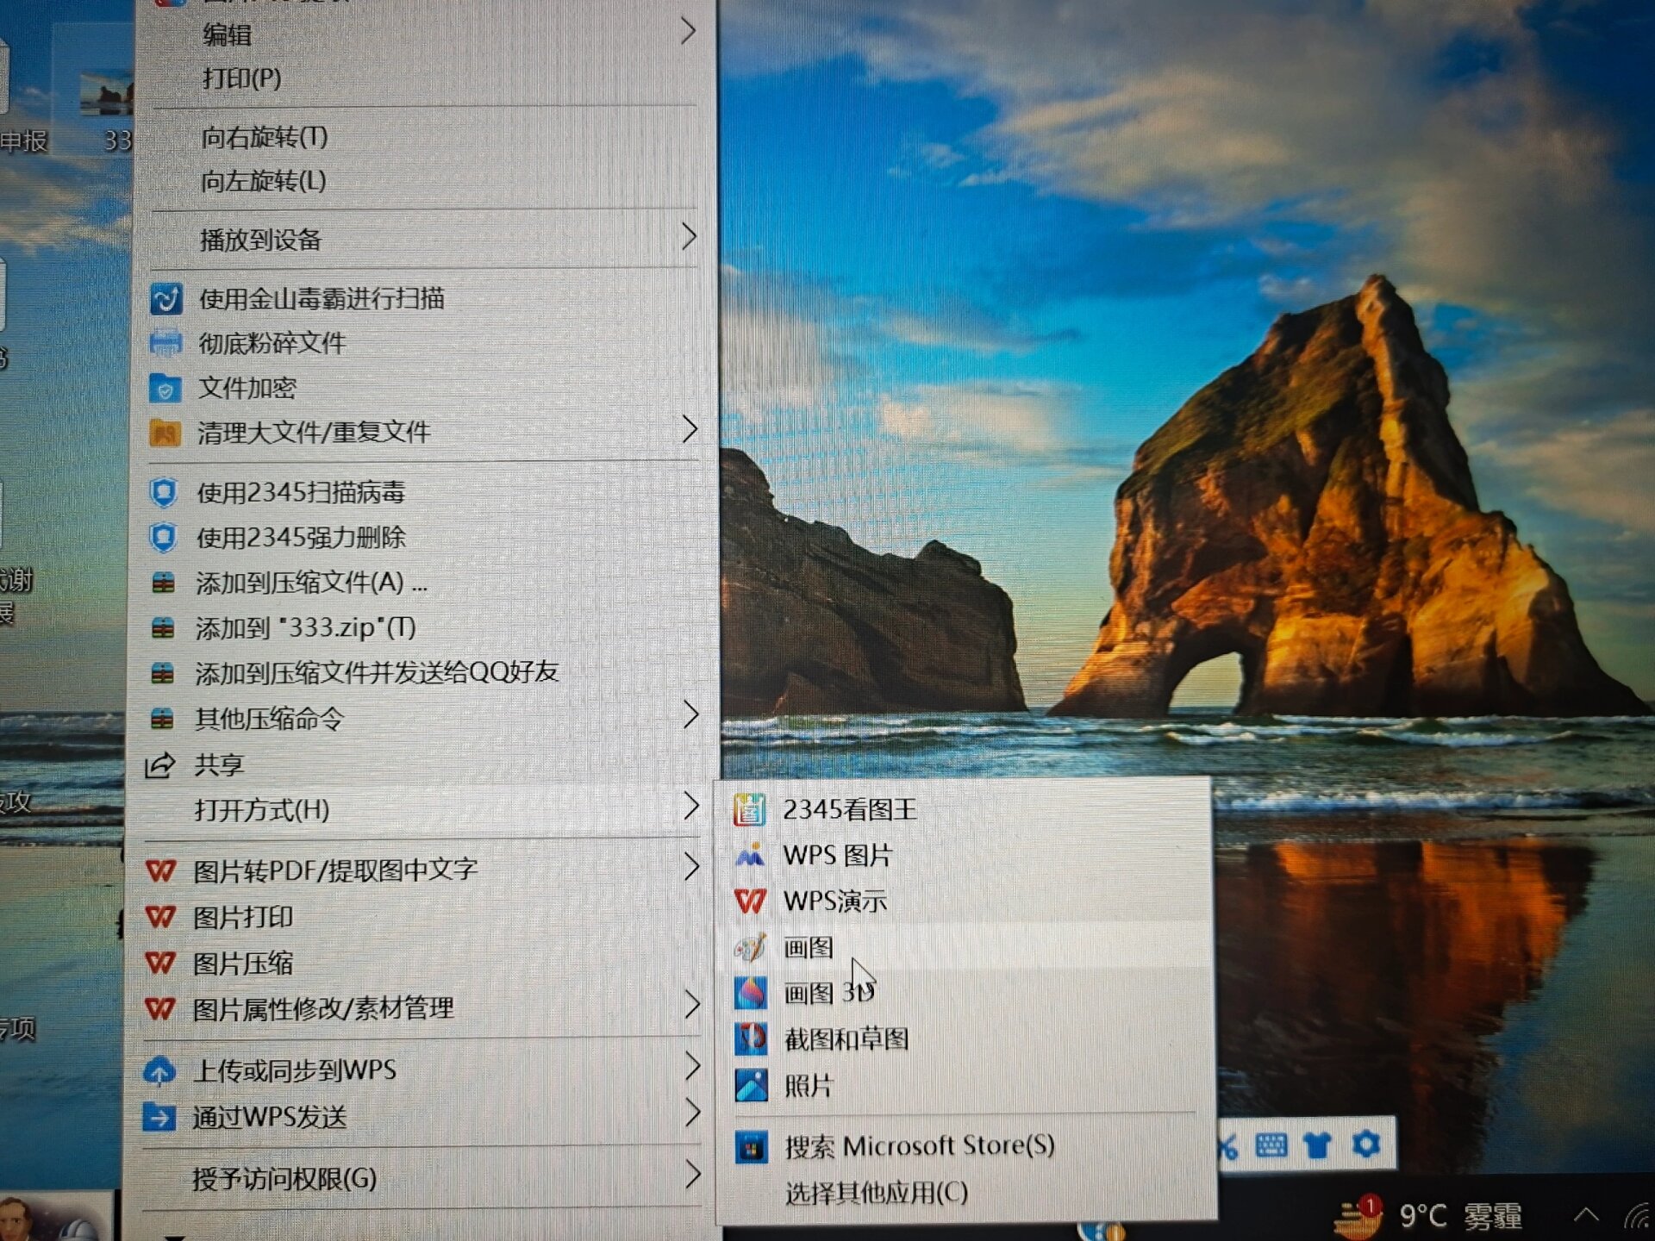This screenshot has width=1655, height=1241.
Task: Click the 画图 3D app icon
Action: (x=751, y=993)
